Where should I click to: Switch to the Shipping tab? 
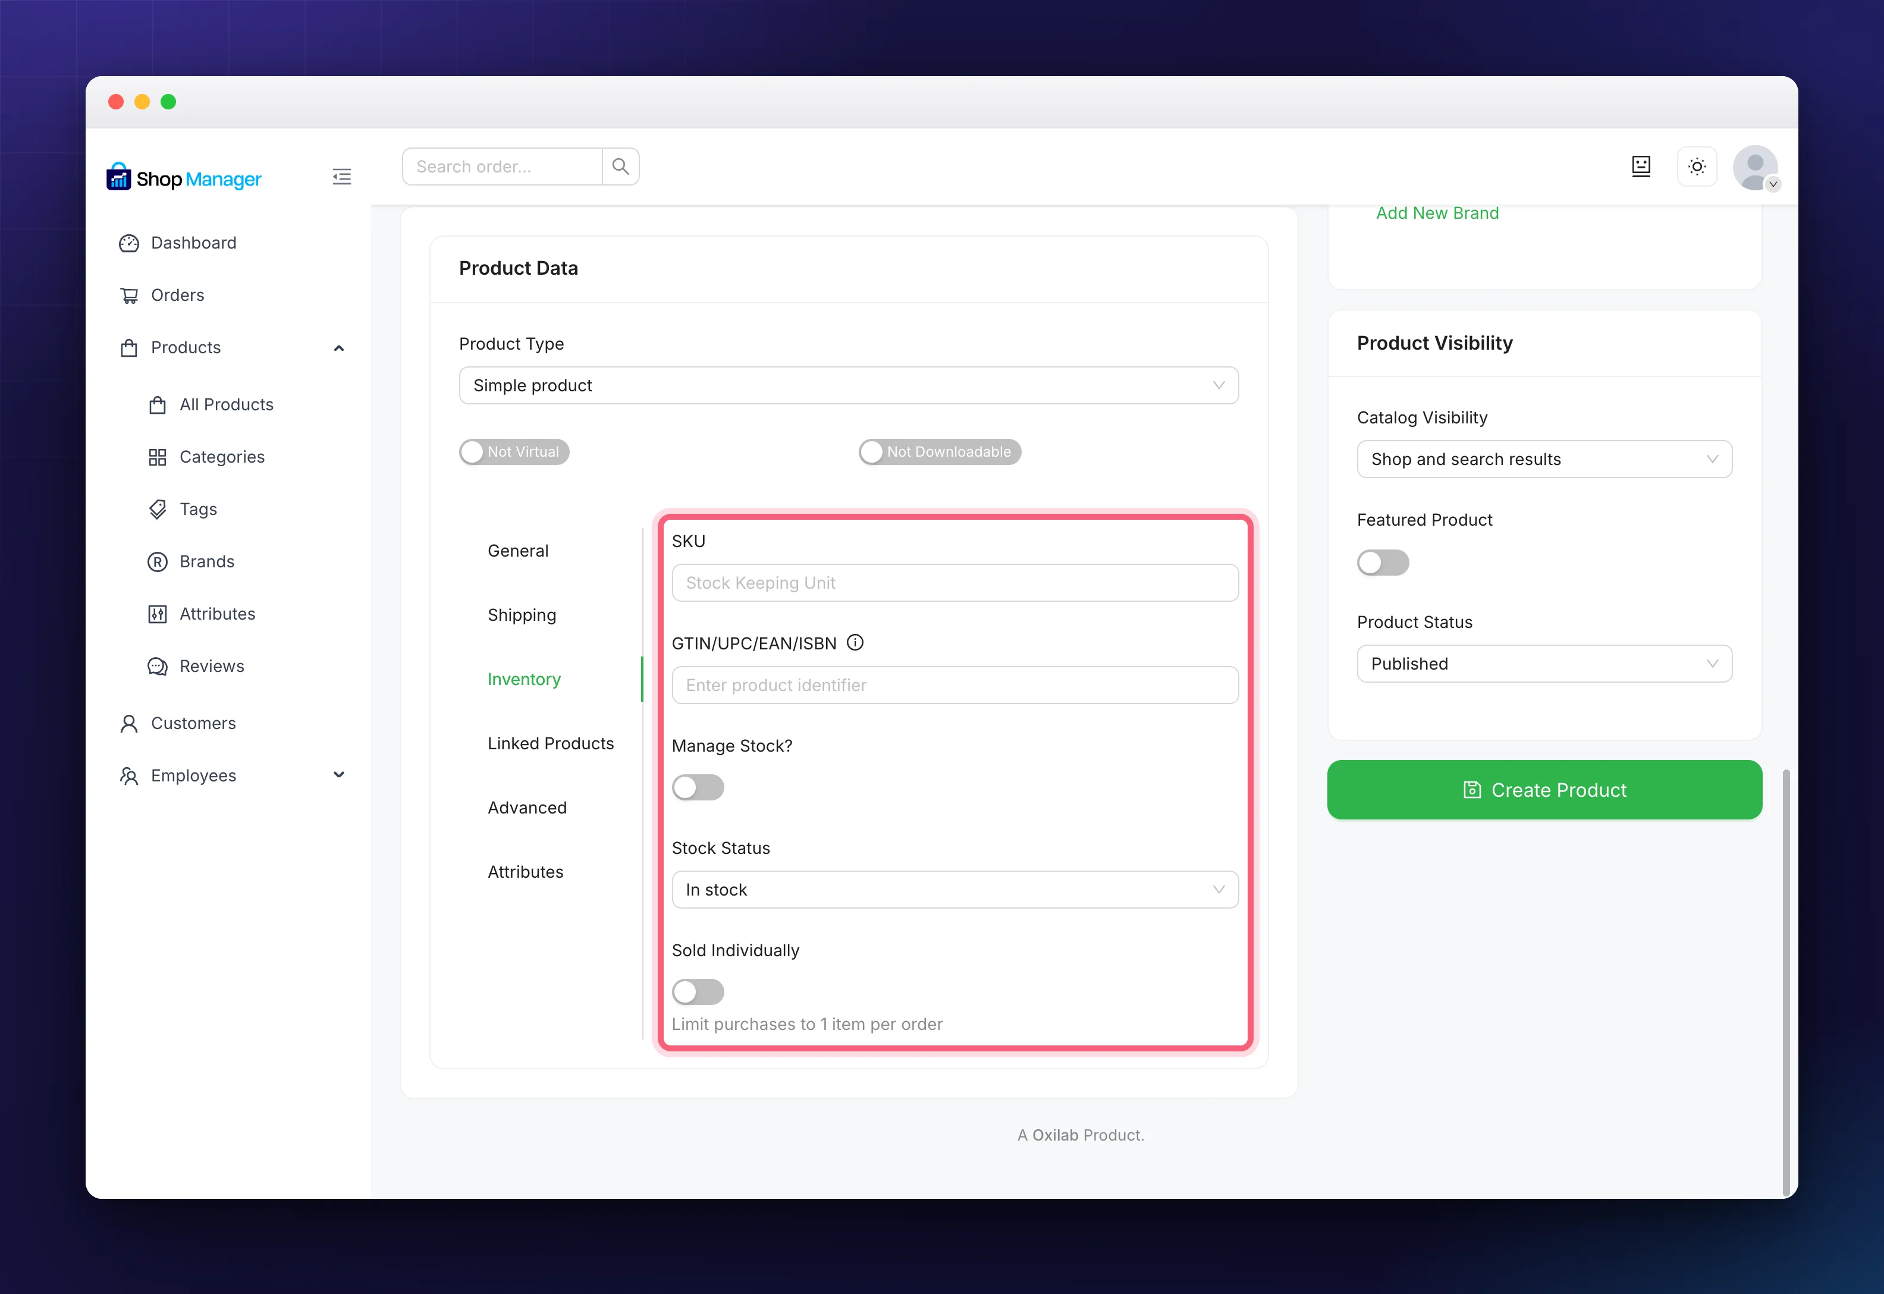pos(522,614)
